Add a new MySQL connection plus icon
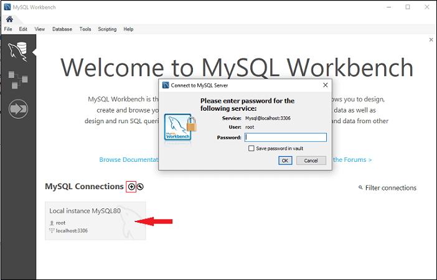 pos(131,187)
